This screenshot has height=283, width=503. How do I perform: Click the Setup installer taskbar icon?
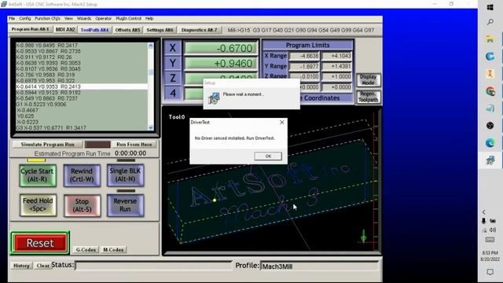pos(490,160)
